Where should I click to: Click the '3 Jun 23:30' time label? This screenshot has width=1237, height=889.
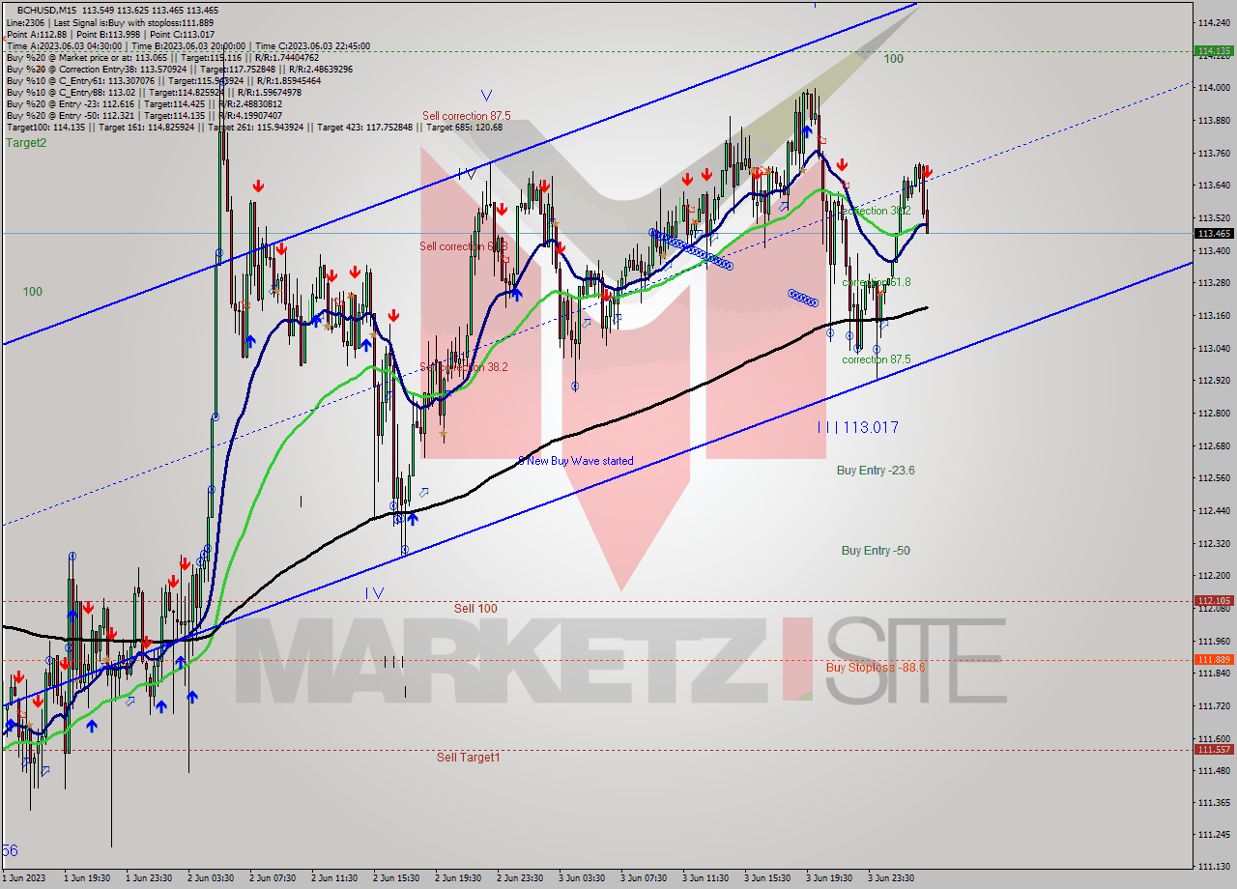(x=891, y=878)
